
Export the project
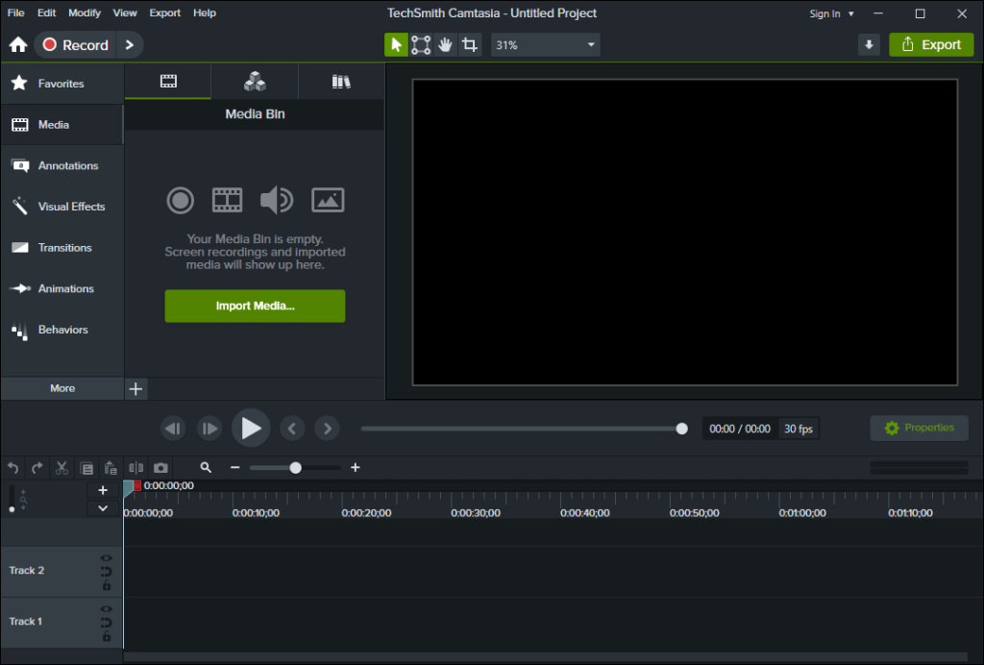point(931,44)
